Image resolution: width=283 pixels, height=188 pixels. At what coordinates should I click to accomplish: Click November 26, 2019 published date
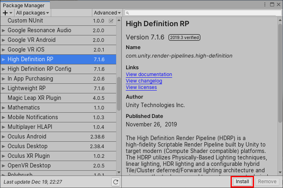151,124
